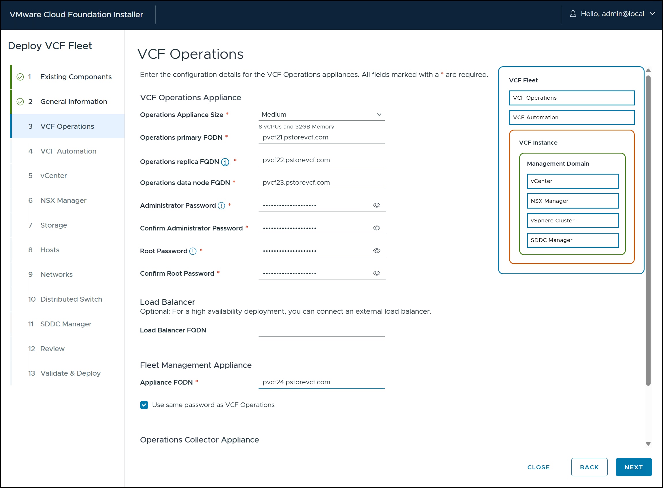This screenshot has height=488, width=663.
Task: Go to step 1 Existing Components
Action: (68, 77)
